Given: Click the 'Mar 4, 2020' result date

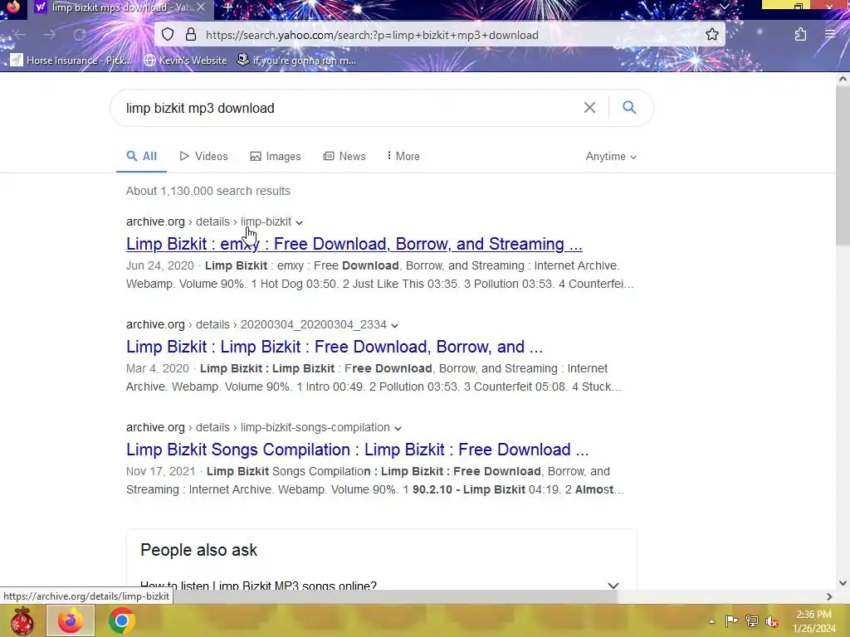Looking at the screenshot, I should (x=157, y=368).
